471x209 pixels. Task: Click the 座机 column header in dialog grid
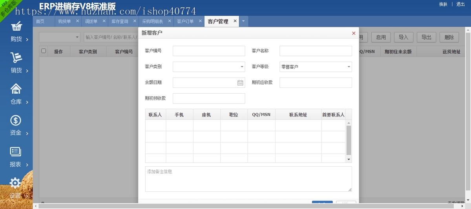207,114
